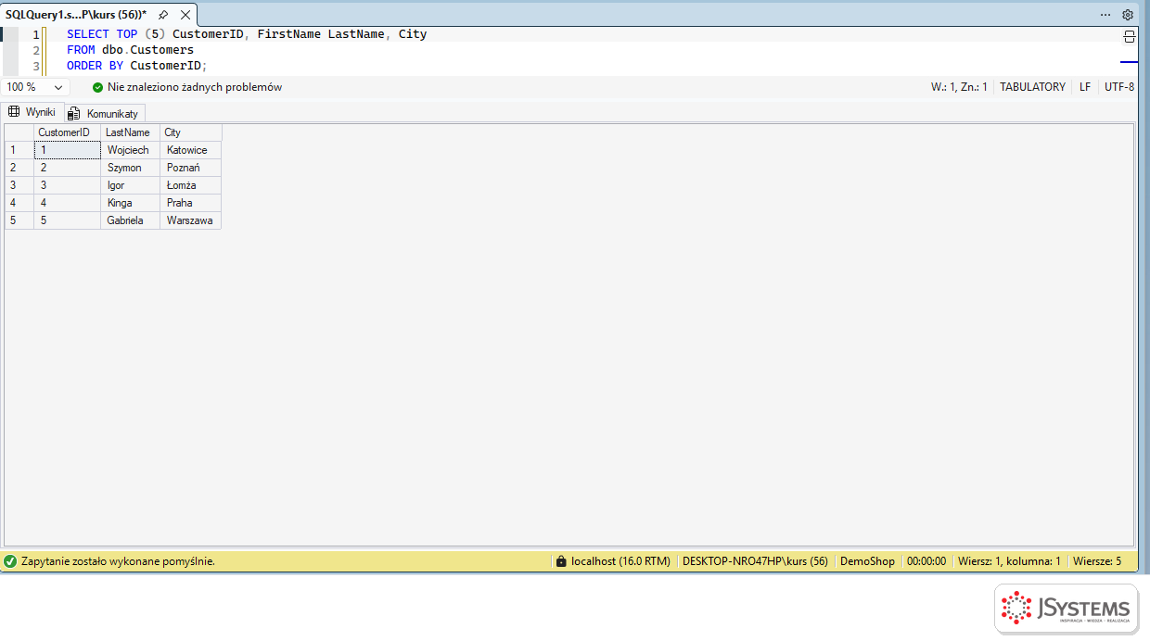The image size is (1150, 641).
Task: Click the lock icon beside localhost
Action: click(560, 561)
